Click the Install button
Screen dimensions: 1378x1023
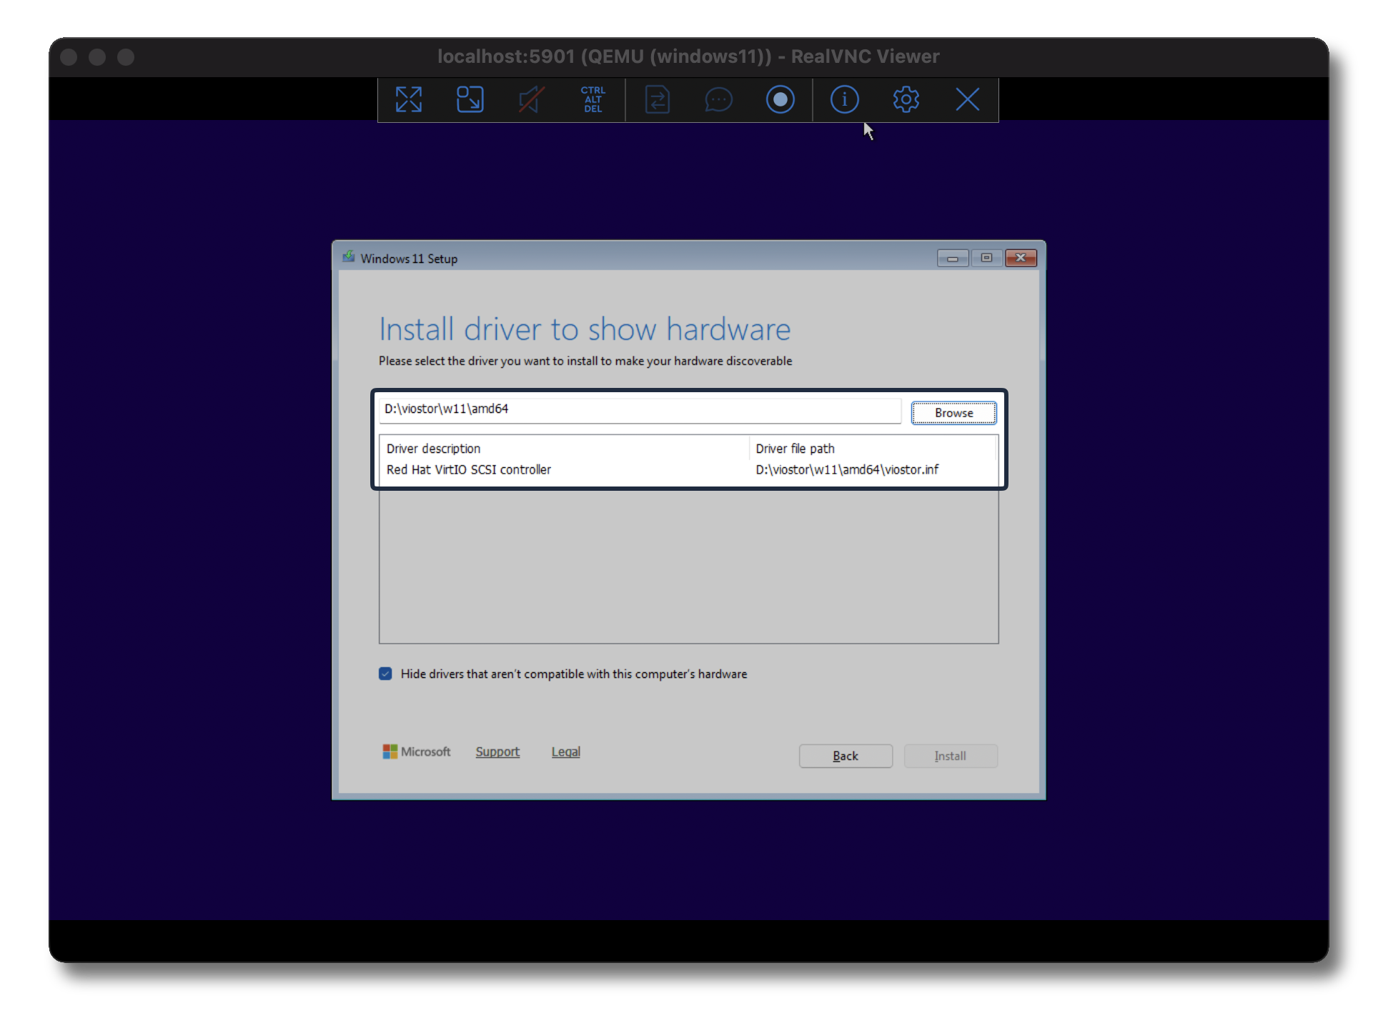pyautogui.click(x=950, y=756)
